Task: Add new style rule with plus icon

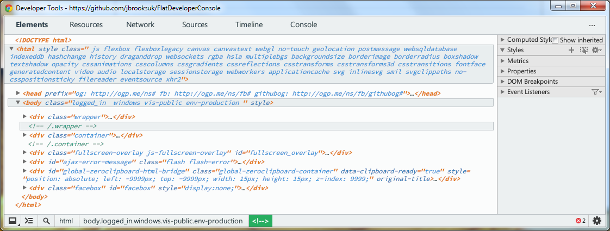Action: click(x=571, y=50)
